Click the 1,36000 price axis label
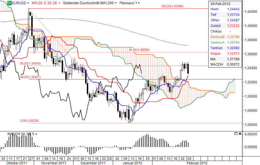260x165 pixels. 251,54
